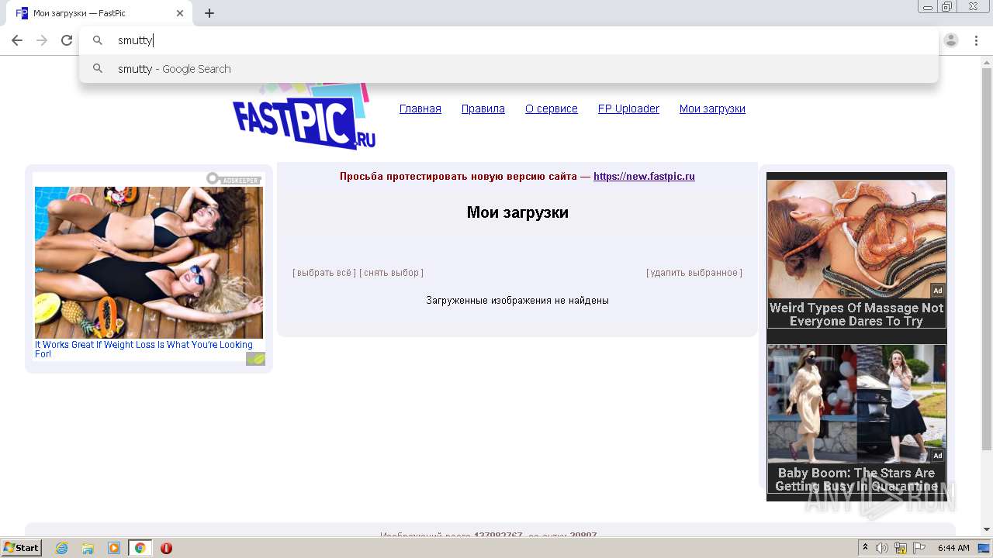Click the page vertical scrollbar
Image resolution: width=993 pixels, height=558 pixels.
987,260
